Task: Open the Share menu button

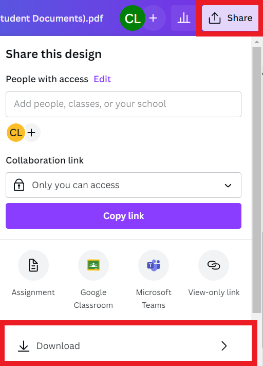Action: point(230,18)
